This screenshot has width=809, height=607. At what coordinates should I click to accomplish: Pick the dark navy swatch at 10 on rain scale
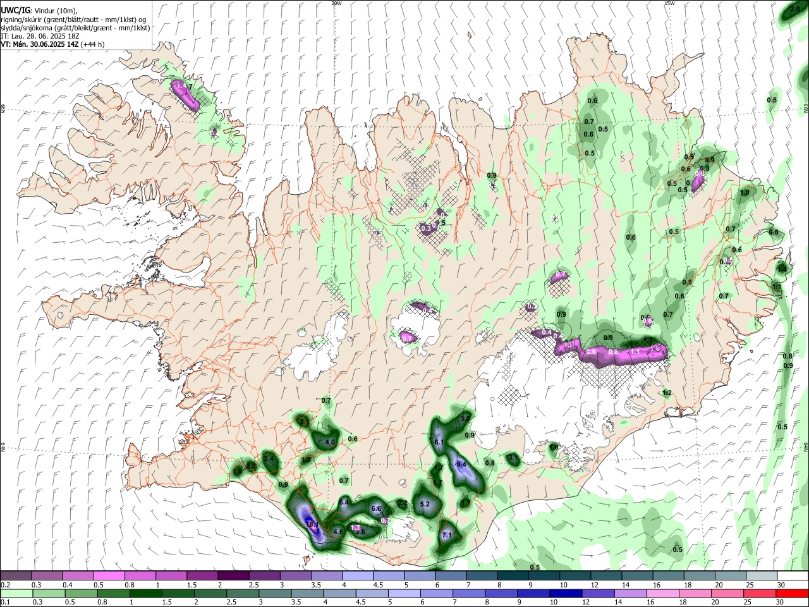click(564, 594)
